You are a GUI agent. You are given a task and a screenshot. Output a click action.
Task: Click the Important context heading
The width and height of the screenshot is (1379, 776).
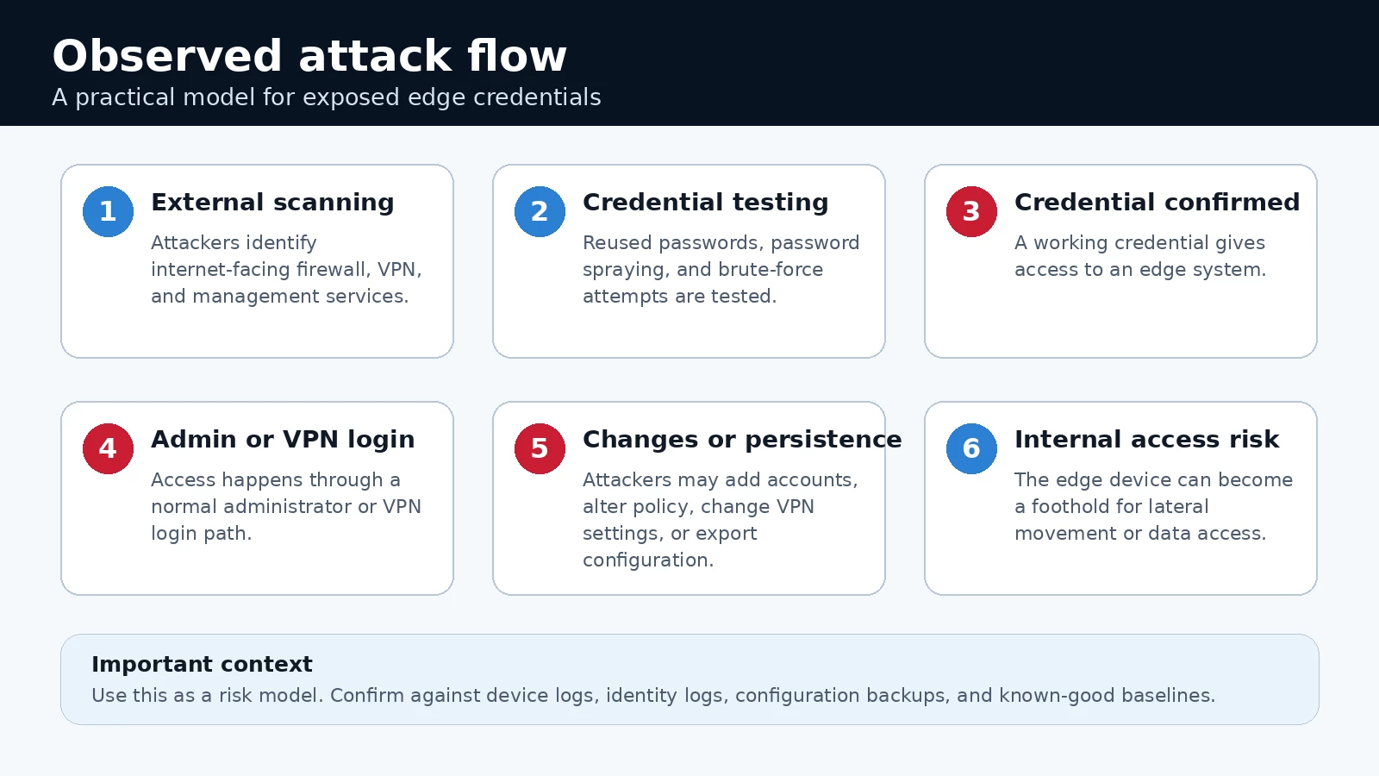tap(202, 664)
